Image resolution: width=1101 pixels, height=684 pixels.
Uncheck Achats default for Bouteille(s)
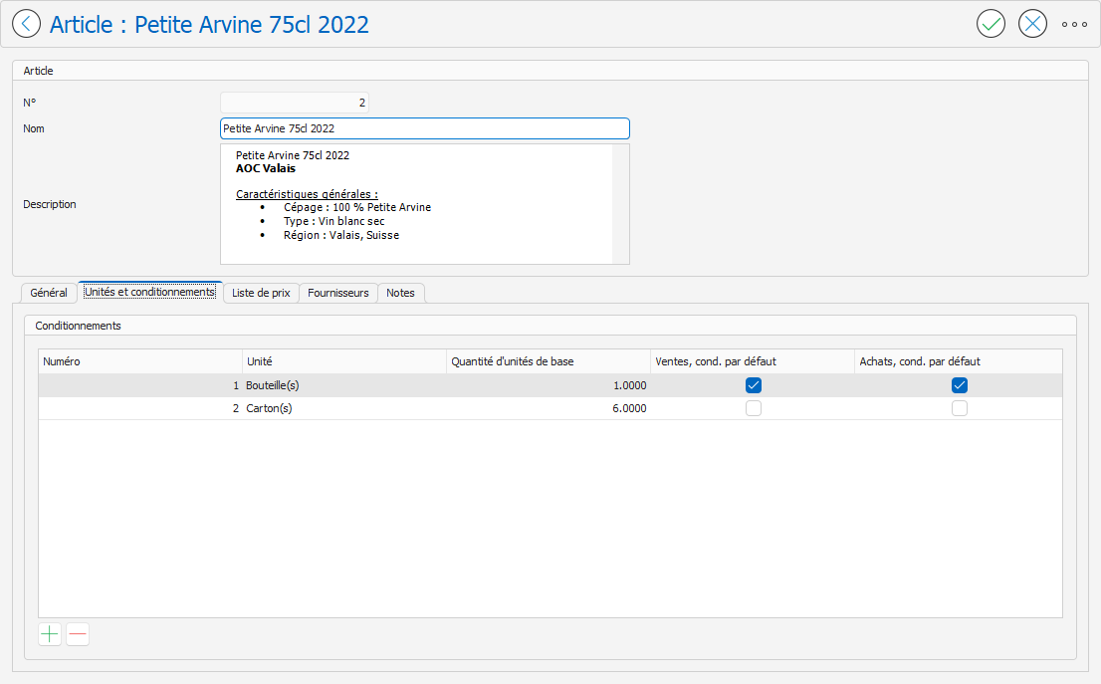(959, 385)
